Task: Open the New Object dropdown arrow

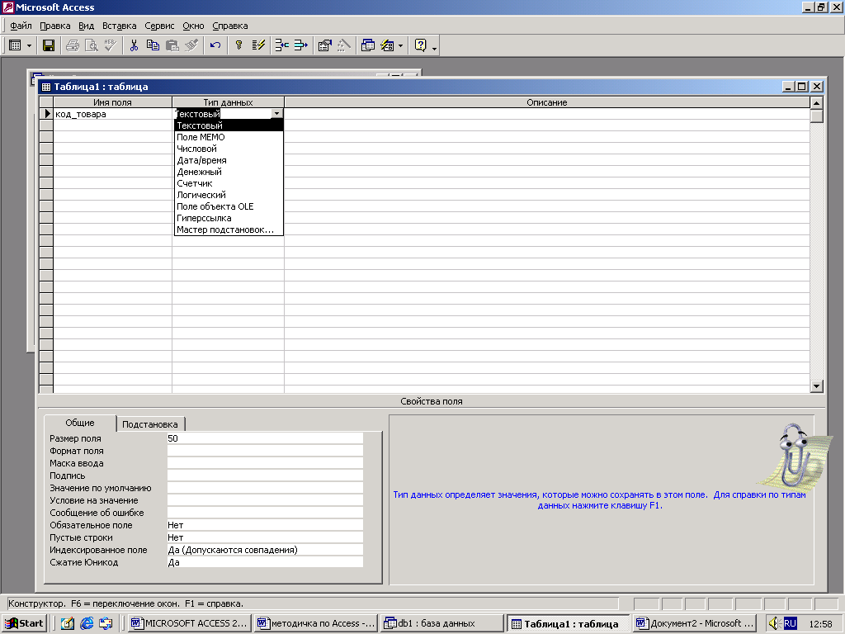Action: pos(400,46)
